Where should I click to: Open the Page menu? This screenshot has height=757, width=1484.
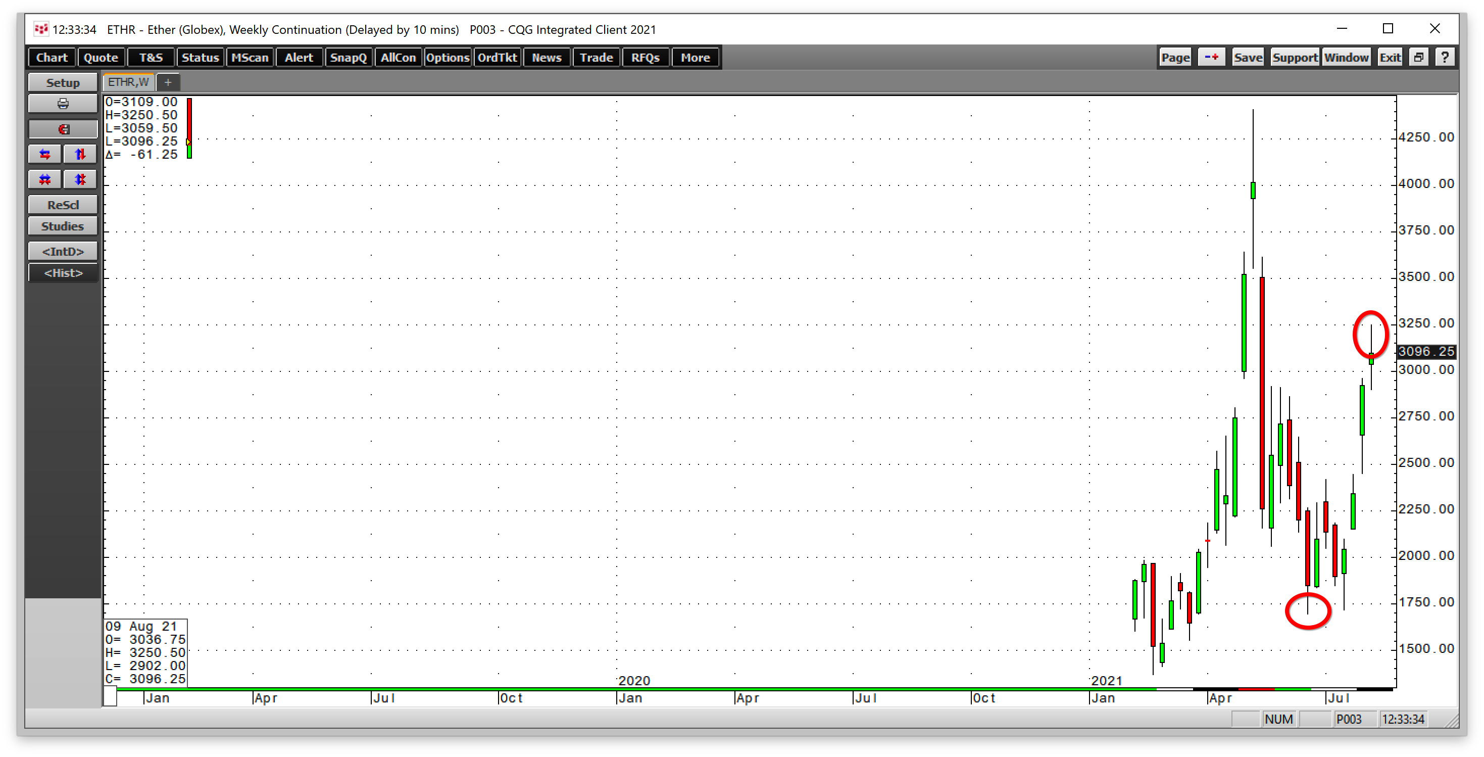(1175, 57)
